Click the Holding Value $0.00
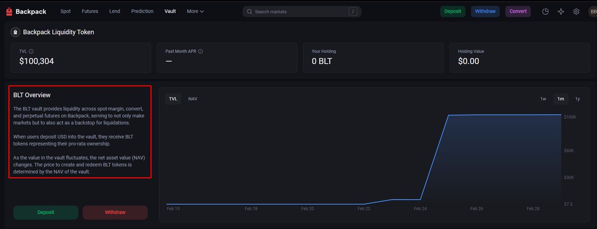 468,62
